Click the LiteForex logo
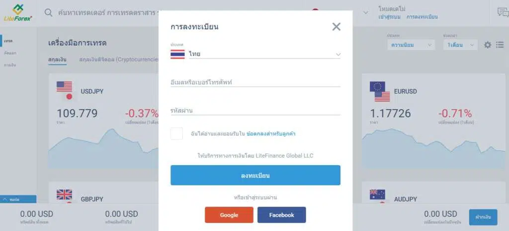The width and height of the screenshot is (509, 231). click(19, 12)
